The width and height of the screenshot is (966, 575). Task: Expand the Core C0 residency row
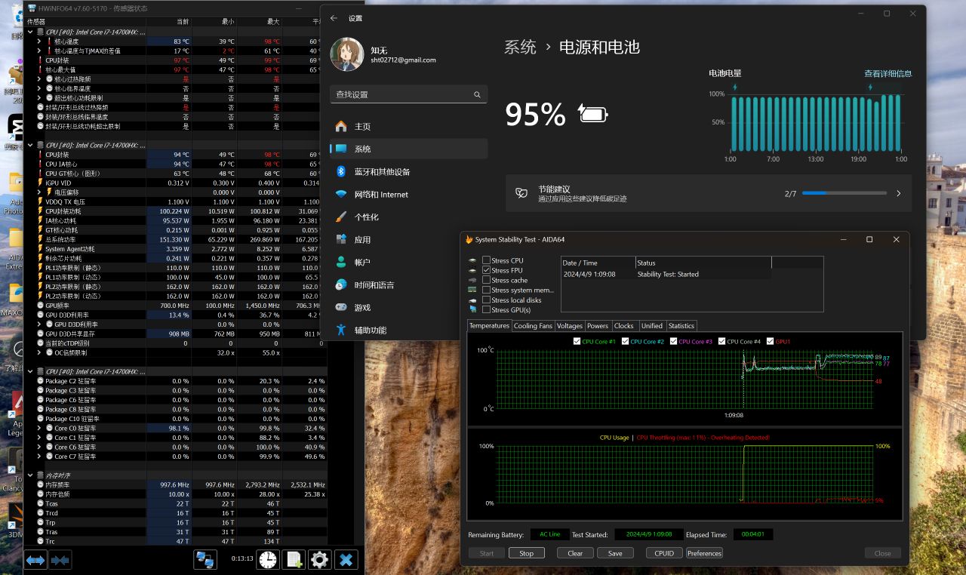tap(40, 428)
